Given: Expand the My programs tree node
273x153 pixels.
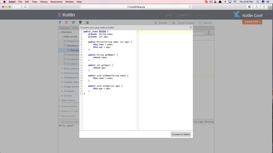Looking at the screenshot, I should pyautogui.click(x=60, y=116).
